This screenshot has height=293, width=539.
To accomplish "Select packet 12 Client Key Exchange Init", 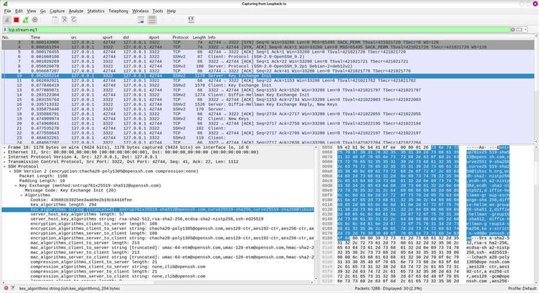I will pos(268,85).
